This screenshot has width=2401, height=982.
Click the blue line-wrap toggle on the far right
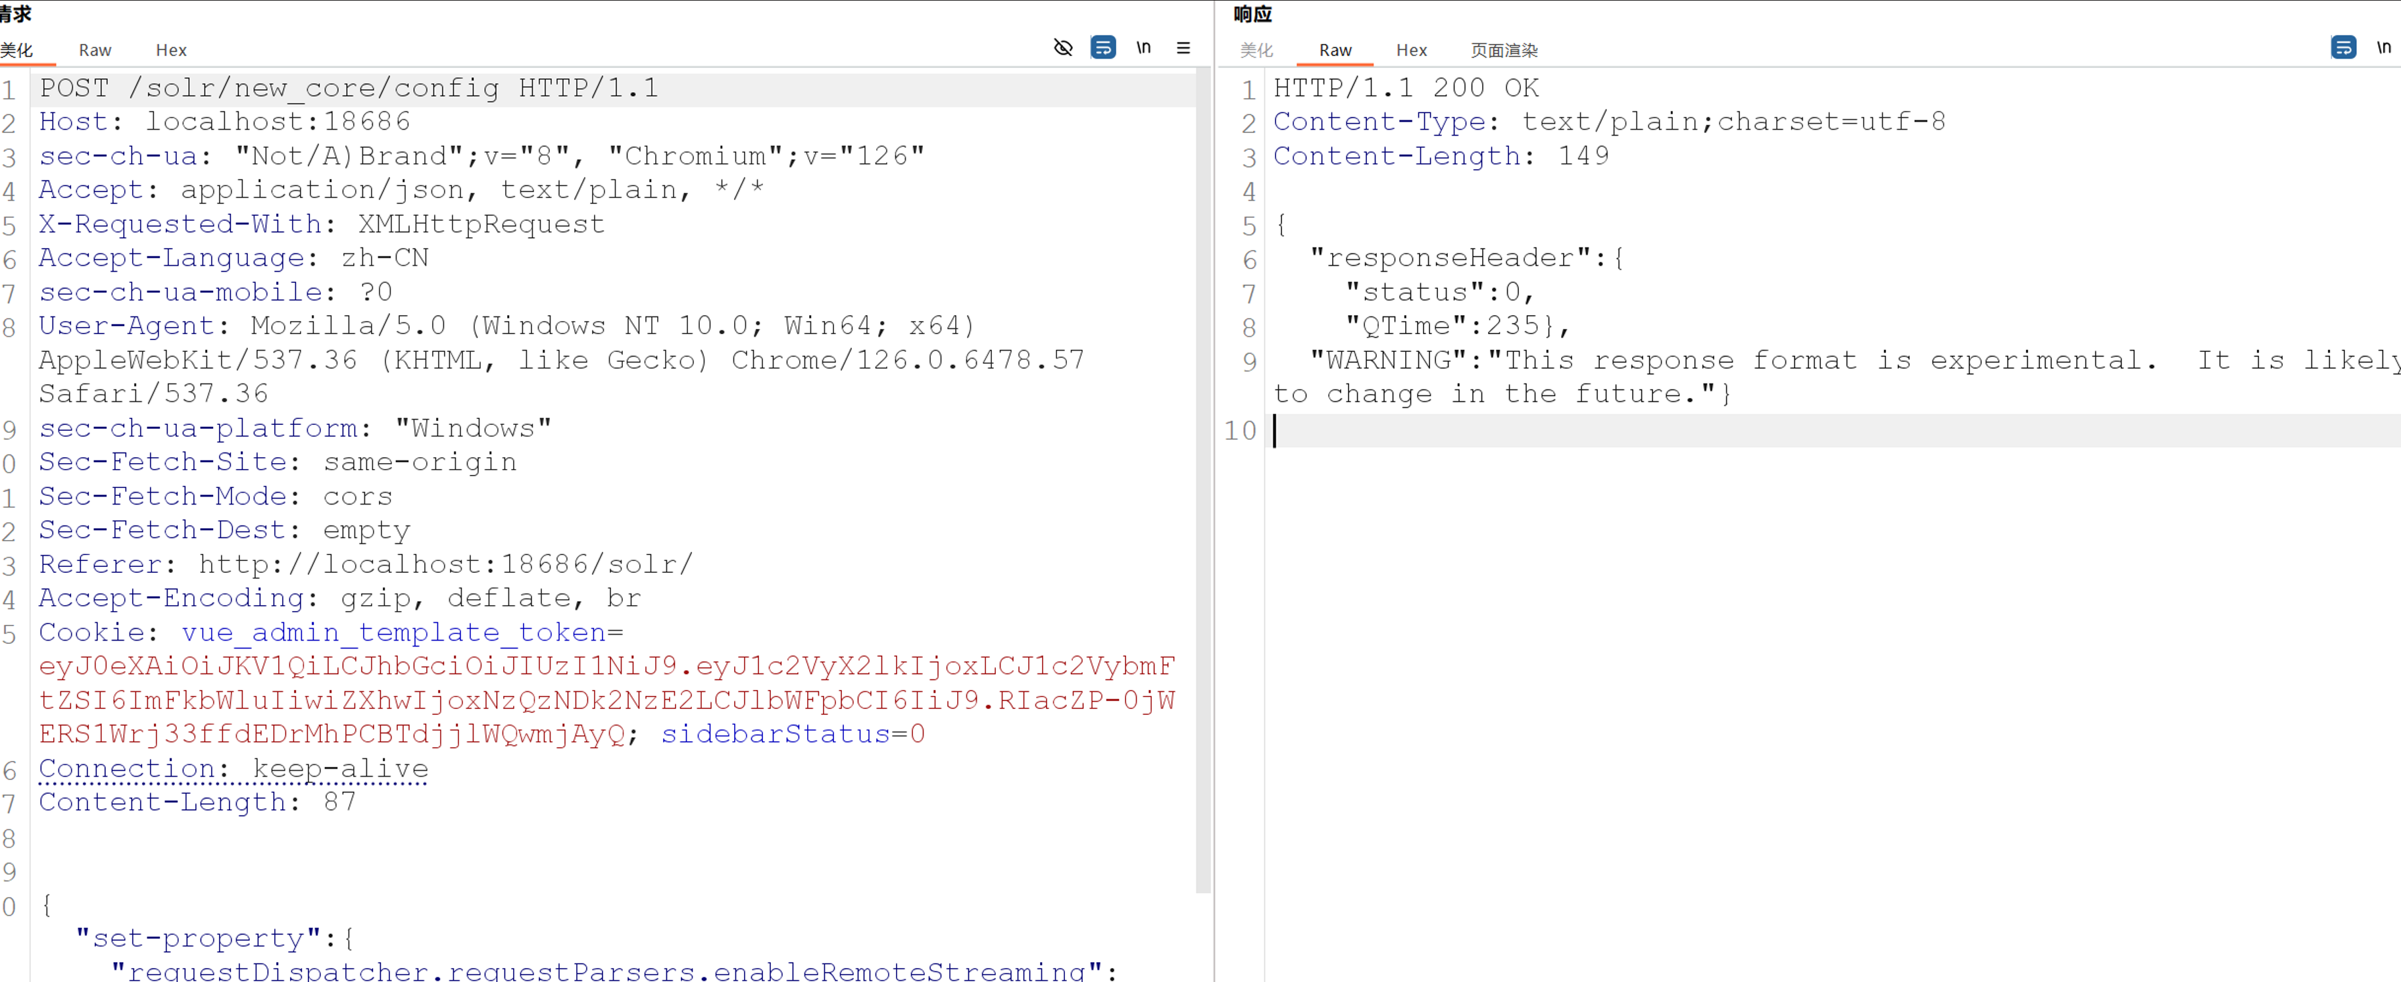click(x=2343, y=47)
